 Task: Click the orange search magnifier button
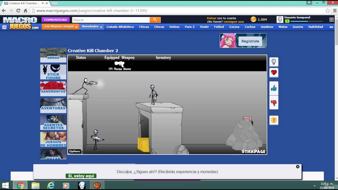pos(155,20)
